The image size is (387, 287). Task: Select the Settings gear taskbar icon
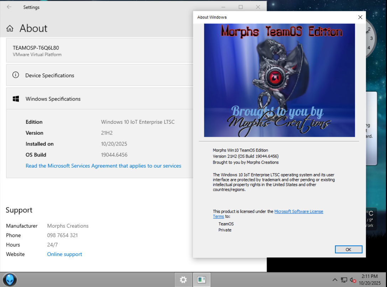click(183, 280)
